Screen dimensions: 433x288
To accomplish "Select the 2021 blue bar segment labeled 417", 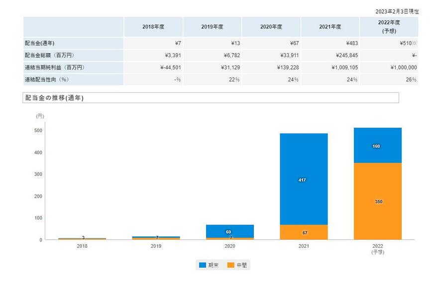I will (x=304, y=179).
